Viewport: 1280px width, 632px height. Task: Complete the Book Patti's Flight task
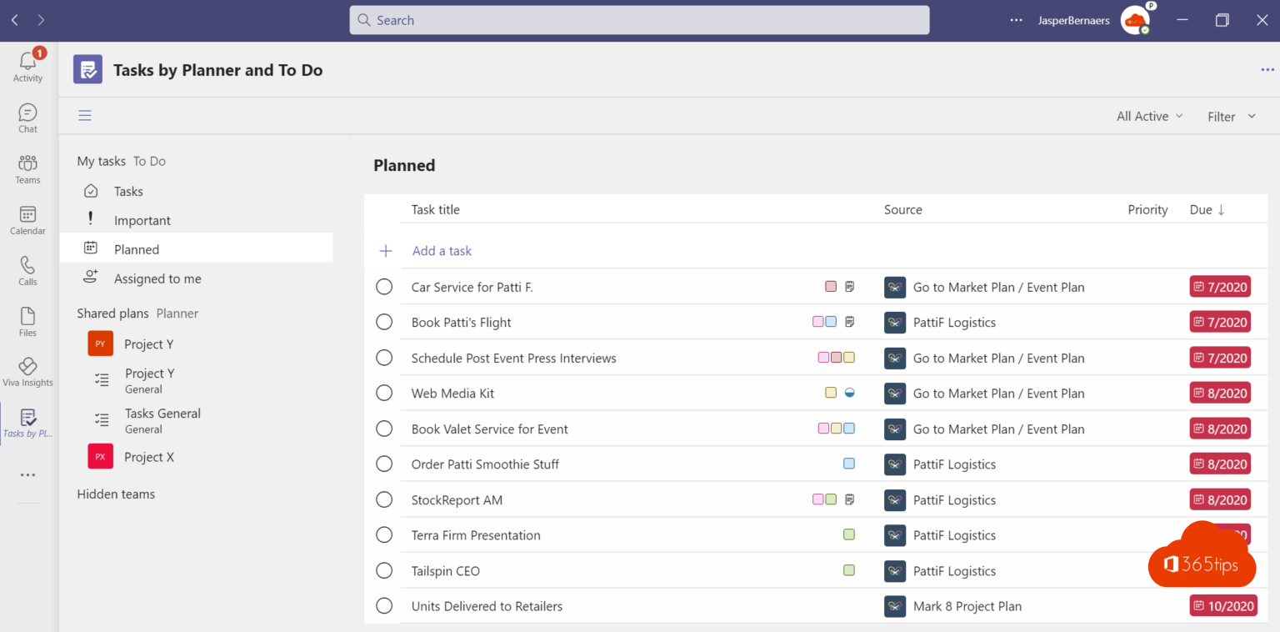[x=384, y=322]
